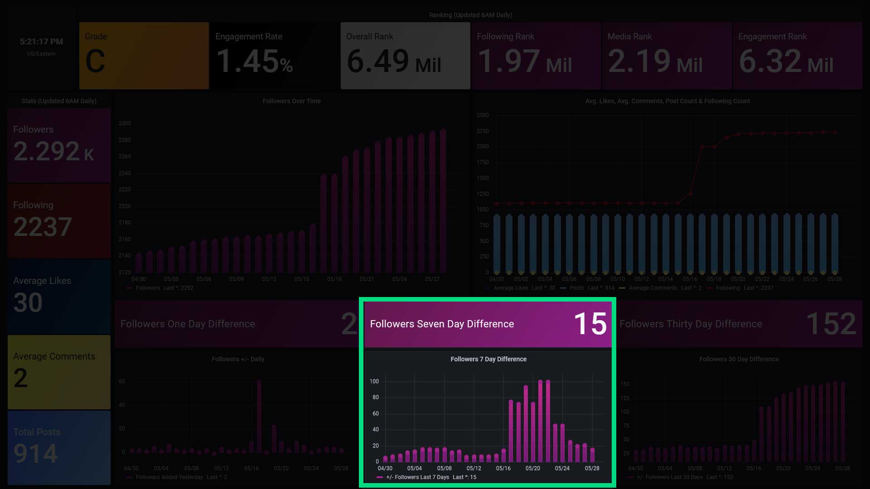
Task: Open the Followers 7 Day Difference panel title menu
Action: click(488, 359)
